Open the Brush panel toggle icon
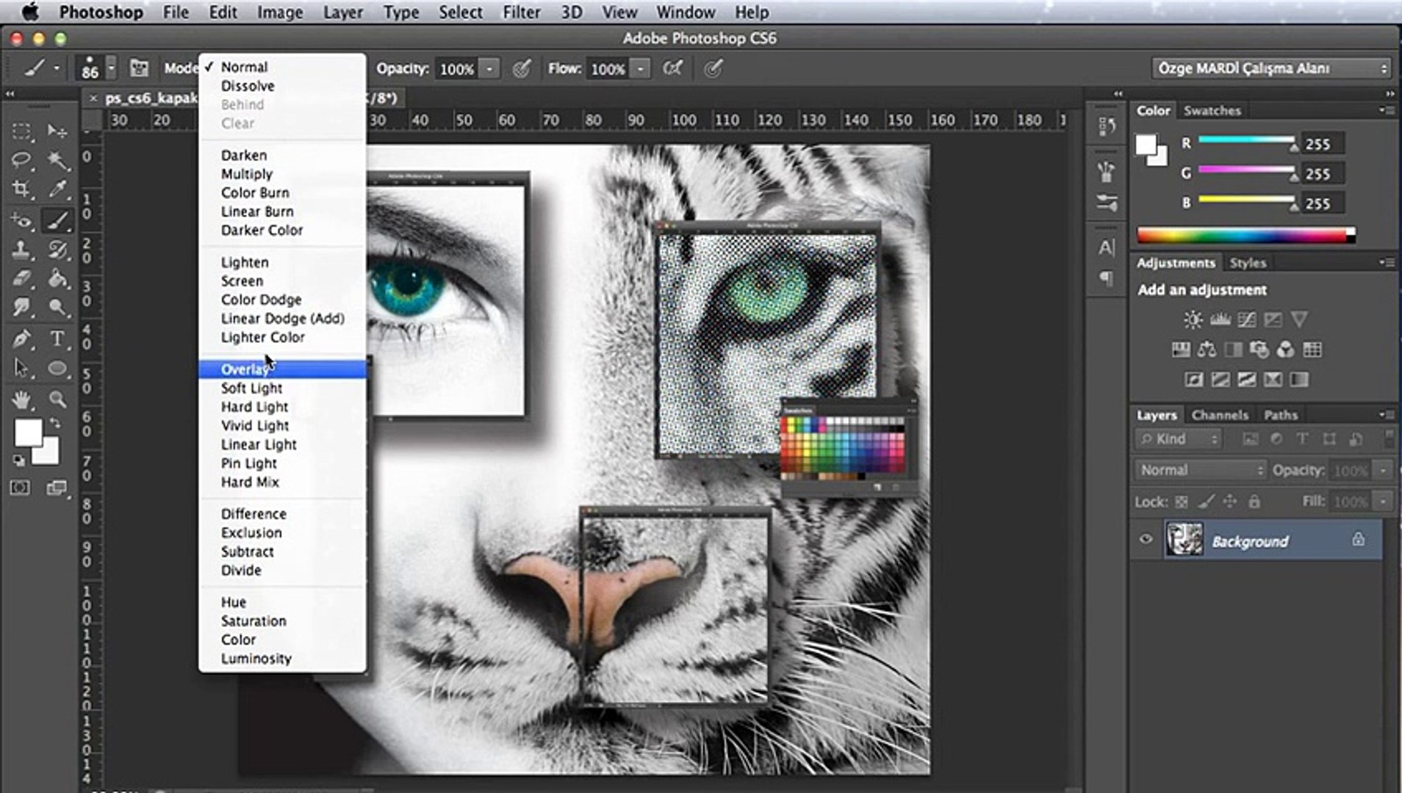 139,68
